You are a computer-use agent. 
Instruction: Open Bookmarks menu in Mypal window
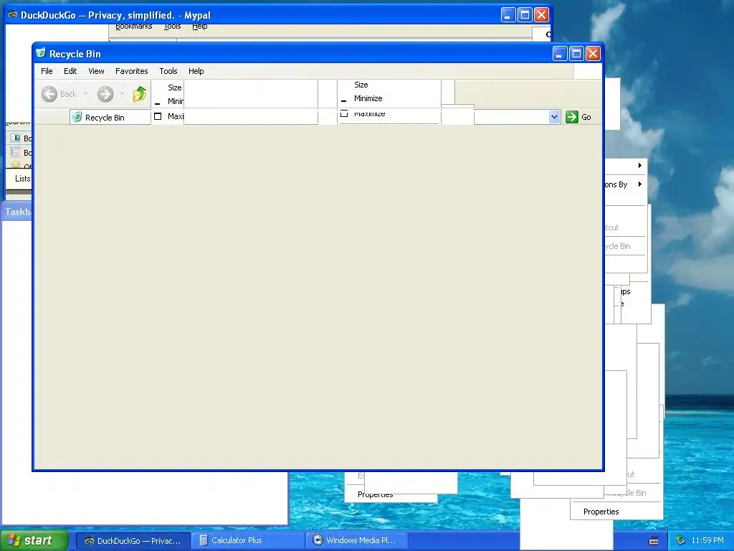[x=134, y=27]
